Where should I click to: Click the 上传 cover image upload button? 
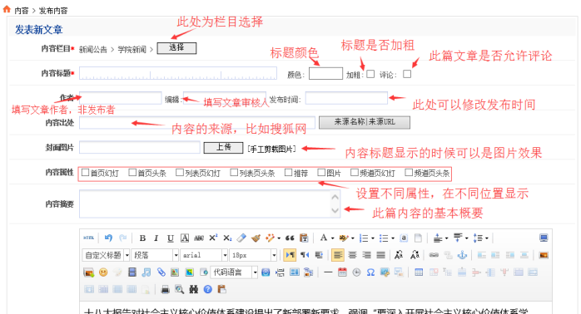click(x=223, y=148)
